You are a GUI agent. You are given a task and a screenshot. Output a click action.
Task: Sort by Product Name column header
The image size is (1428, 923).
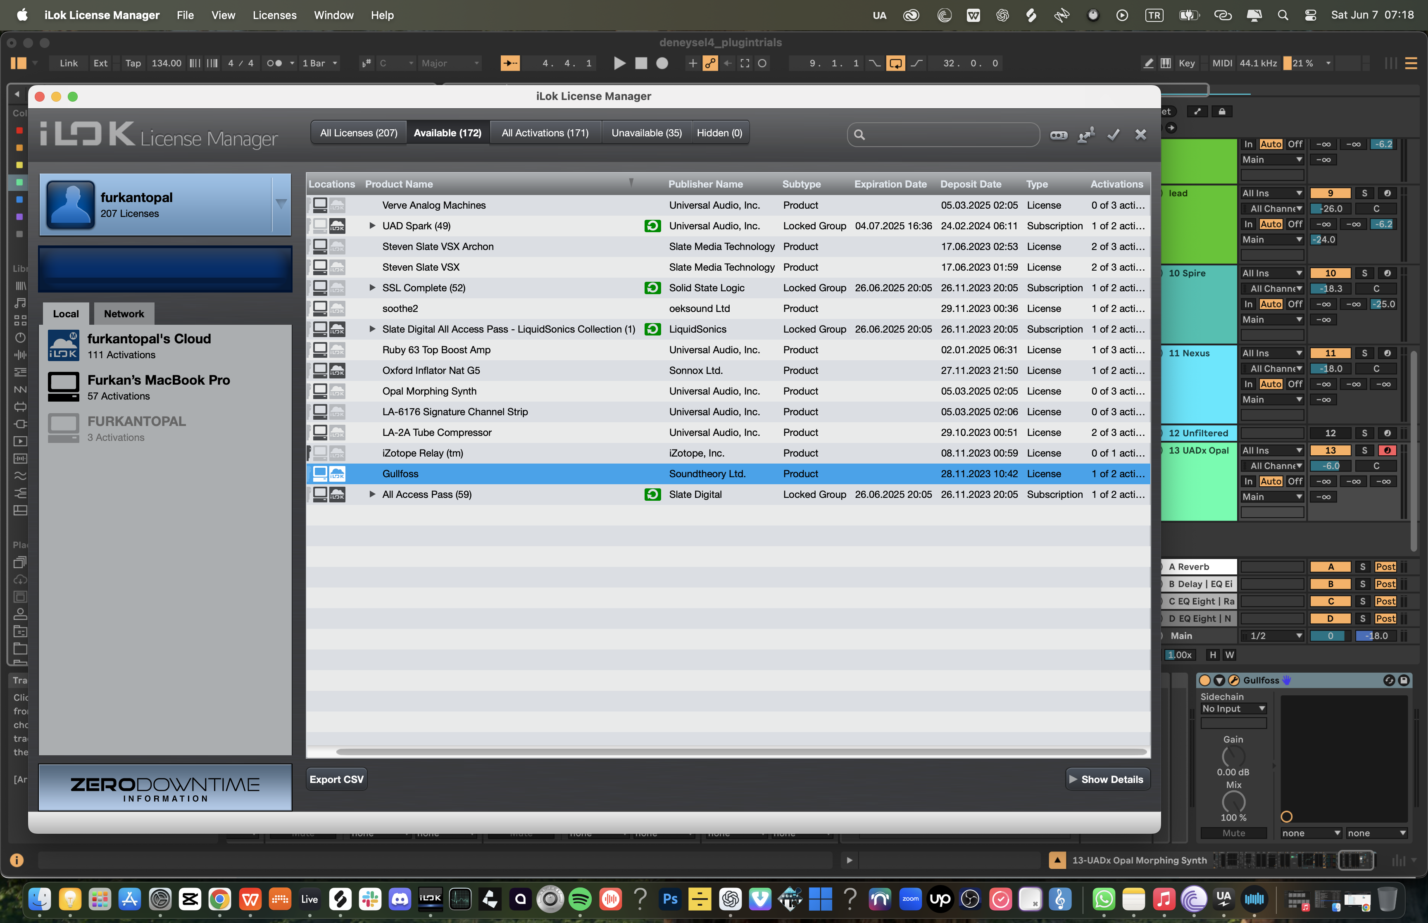pos(398,184)
